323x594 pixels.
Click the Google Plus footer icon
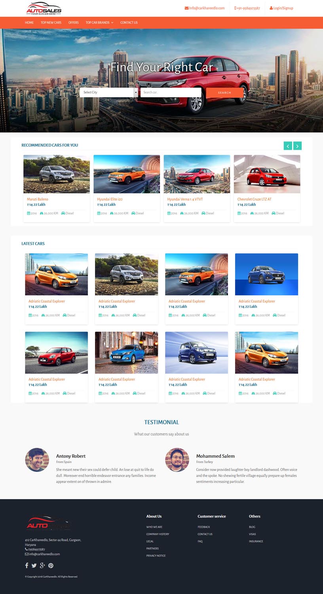(42, 565)
